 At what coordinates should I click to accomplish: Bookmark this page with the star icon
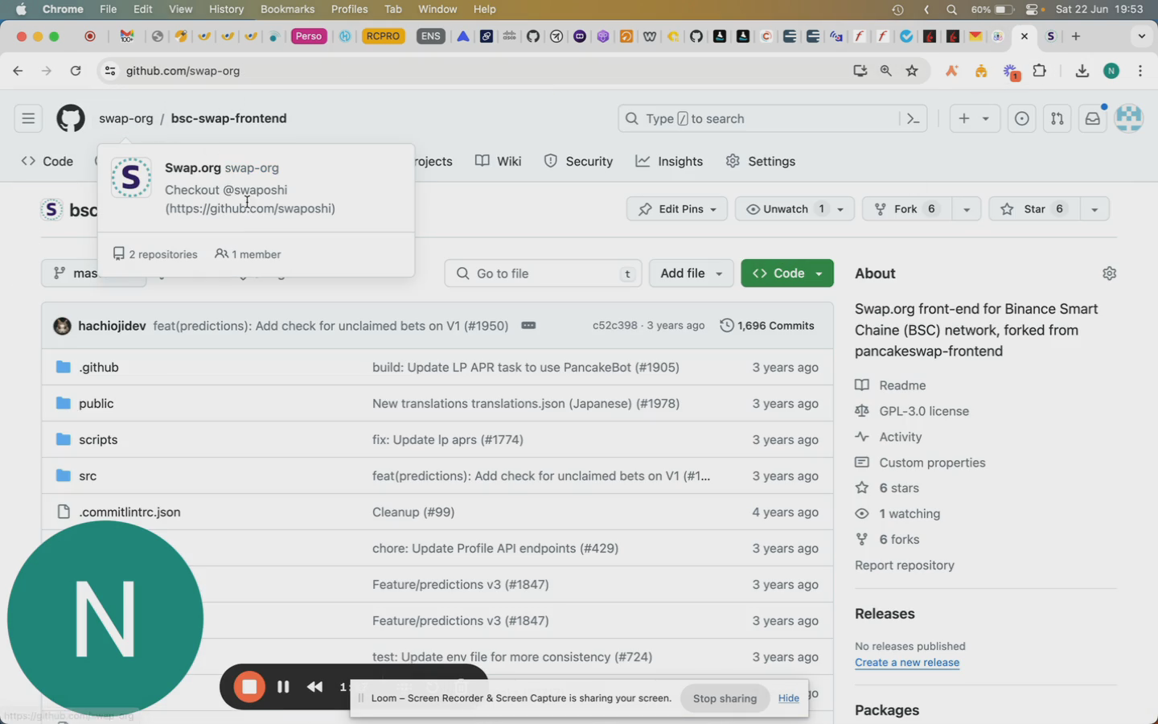[912, 71]
